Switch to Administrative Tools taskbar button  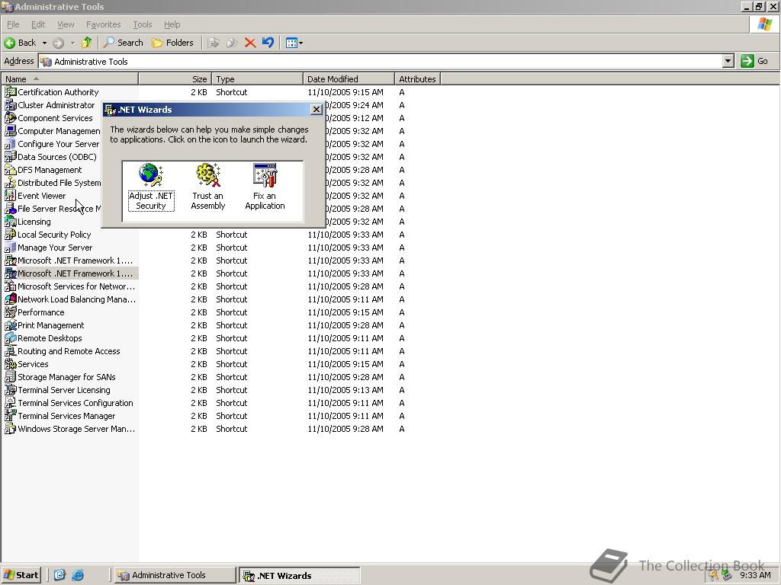pos(175,575)
